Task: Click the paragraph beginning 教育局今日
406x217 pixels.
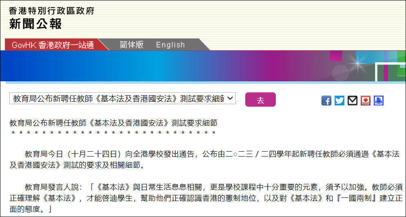Action: (x=204, y=160)
